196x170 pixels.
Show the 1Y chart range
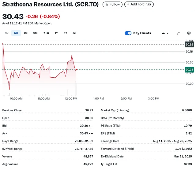point(56,33)
